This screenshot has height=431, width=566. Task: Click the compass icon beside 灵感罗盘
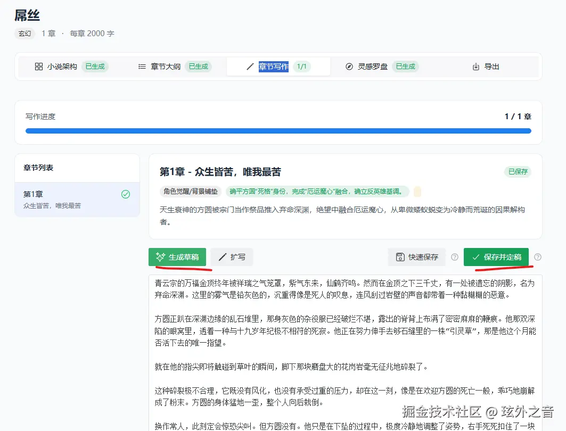(349, 67)
